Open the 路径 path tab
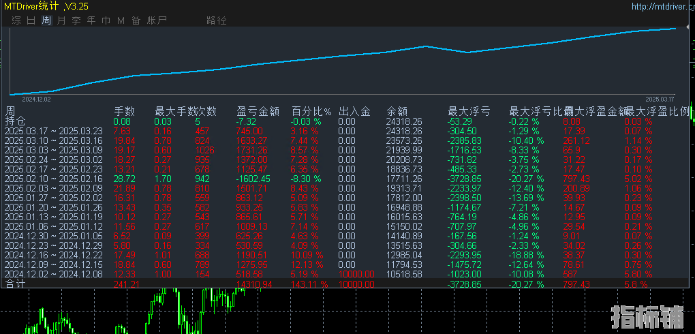Image resolution: width=695 pixels, height=334 pixels. tap(216, 20)
